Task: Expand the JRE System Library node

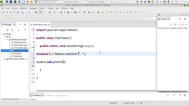Action: click(5, 59)
